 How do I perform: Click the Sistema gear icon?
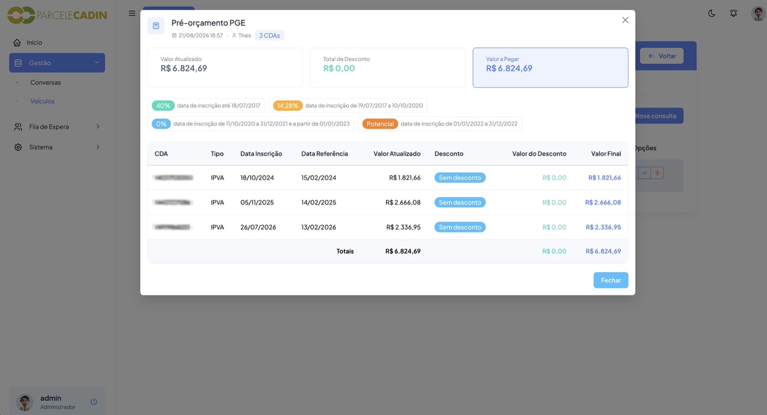pyautogui.click(x=18, y=147)
